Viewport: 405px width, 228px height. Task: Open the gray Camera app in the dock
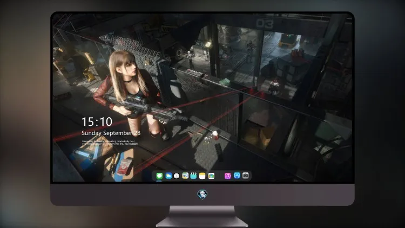[x=246, y=176]
